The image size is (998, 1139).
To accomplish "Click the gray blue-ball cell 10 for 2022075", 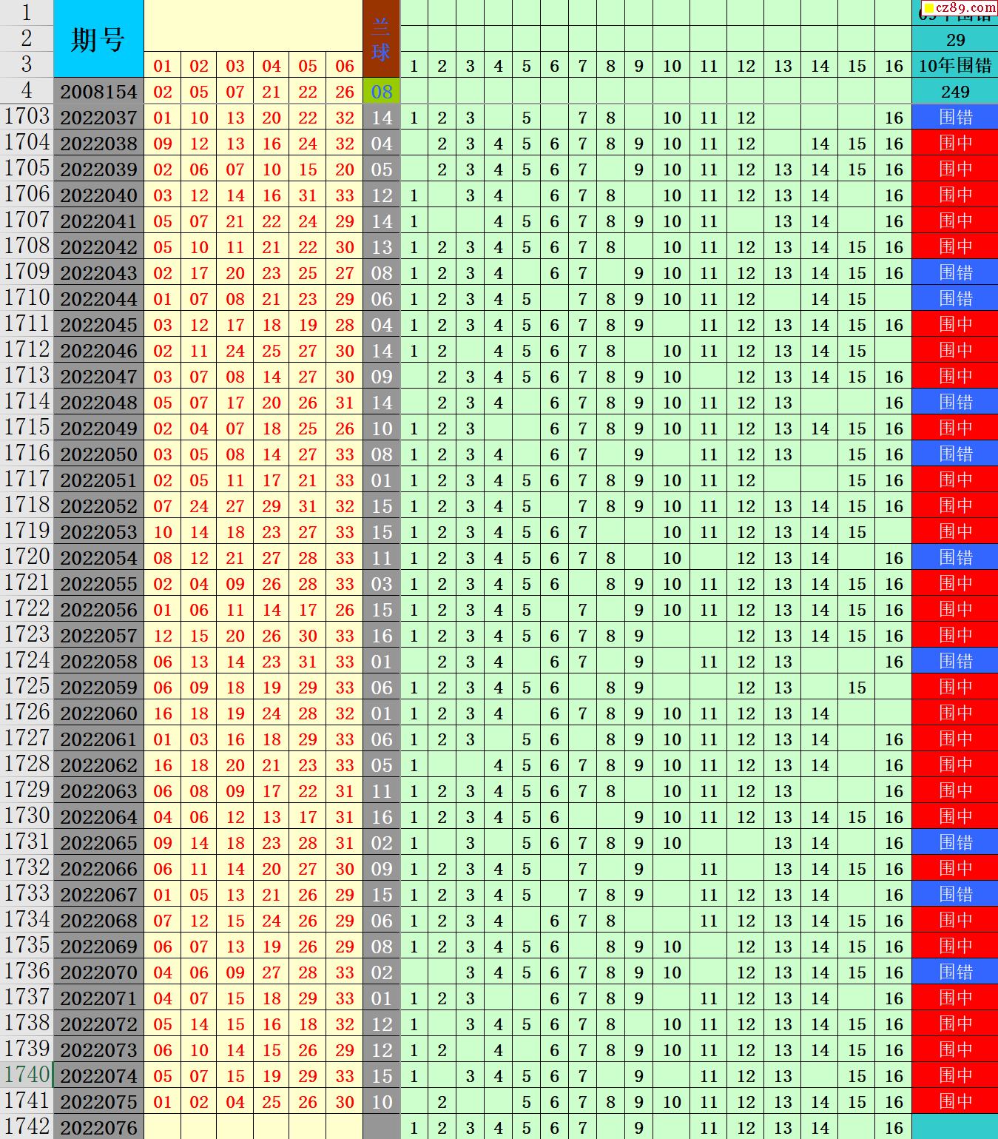I will (x=381, y=1101).
